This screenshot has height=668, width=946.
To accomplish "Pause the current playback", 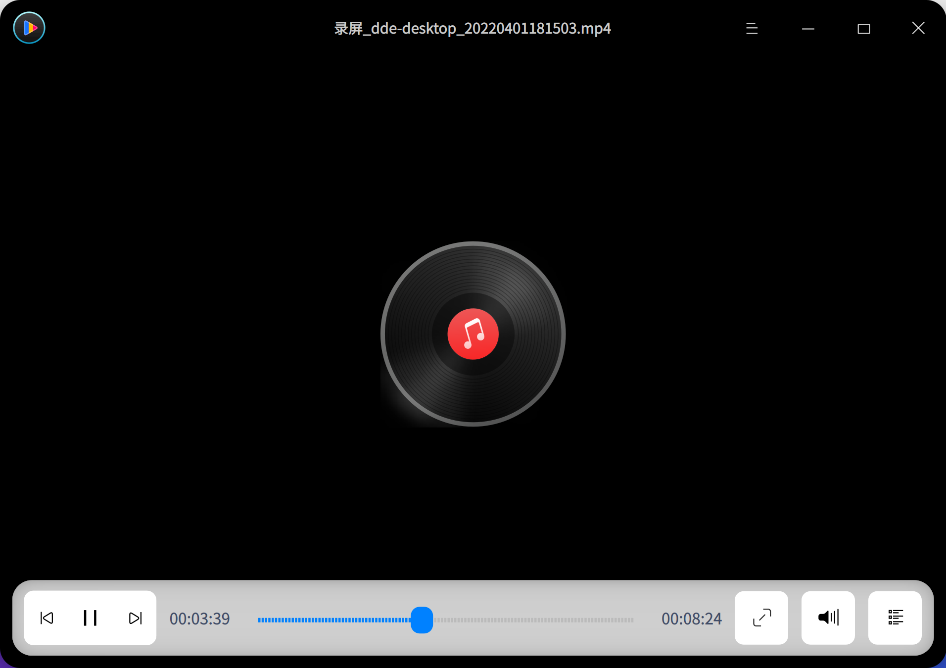I will pos(90,618).
